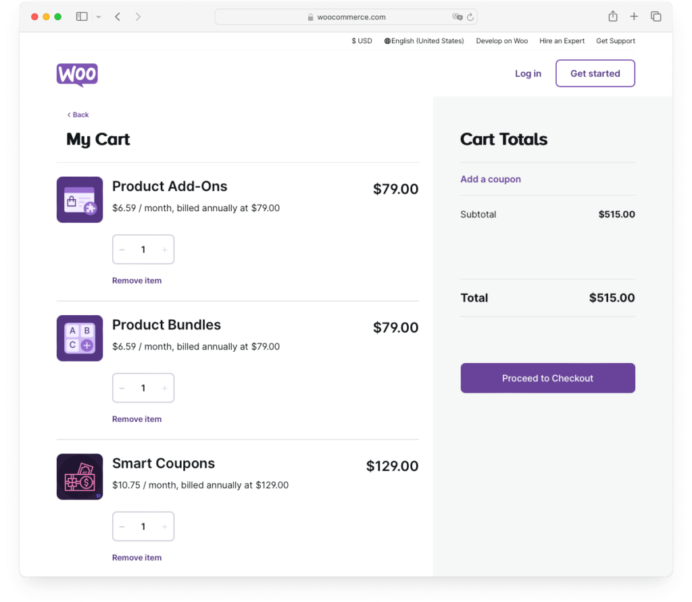Click the My Cart heading

(x=98, y=139)
